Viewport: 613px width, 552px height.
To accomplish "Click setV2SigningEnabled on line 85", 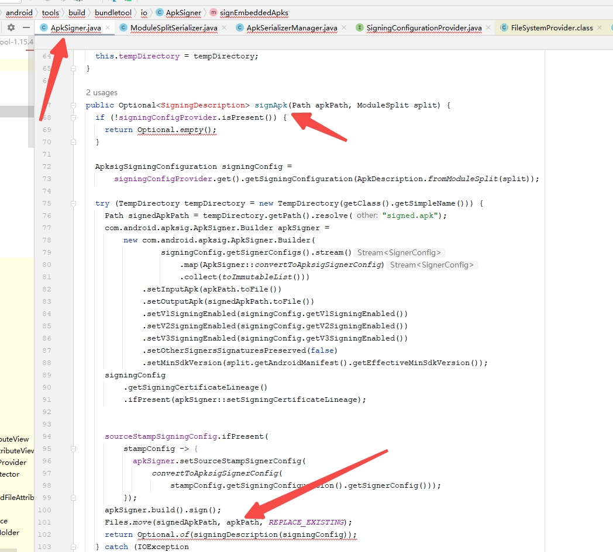I will click(x=191, y=326).
